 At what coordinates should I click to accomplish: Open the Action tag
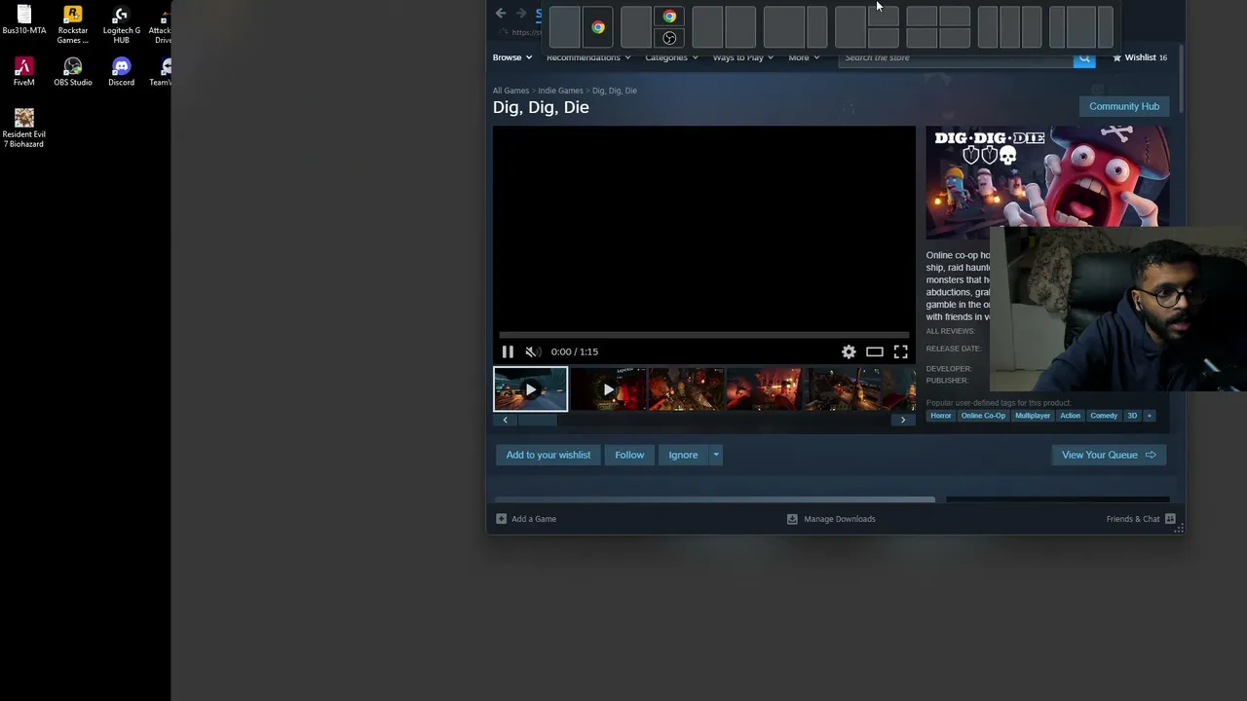coord(1070,416)
